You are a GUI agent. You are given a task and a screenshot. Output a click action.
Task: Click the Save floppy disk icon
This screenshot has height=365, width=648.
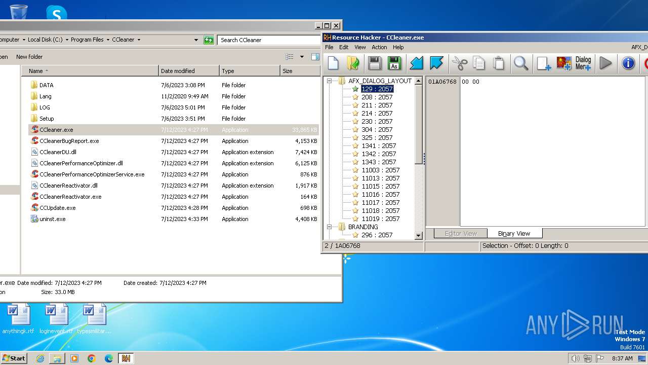pyautogui.click(x=375, y=63)
